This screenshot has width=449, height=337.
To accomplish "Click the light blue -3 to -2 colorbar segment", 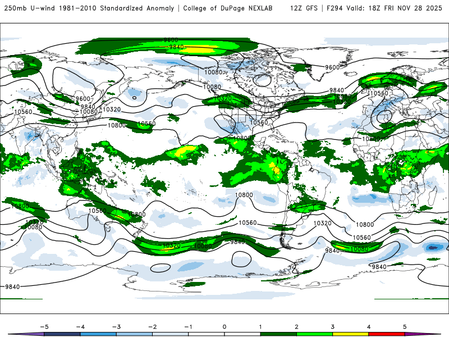I will (134, 334).
